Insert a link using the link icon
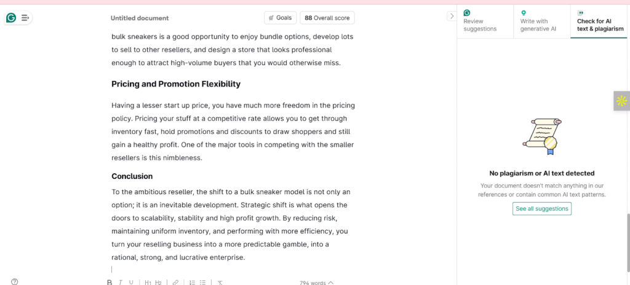This screenshot has width=630, height=285. 175,283
